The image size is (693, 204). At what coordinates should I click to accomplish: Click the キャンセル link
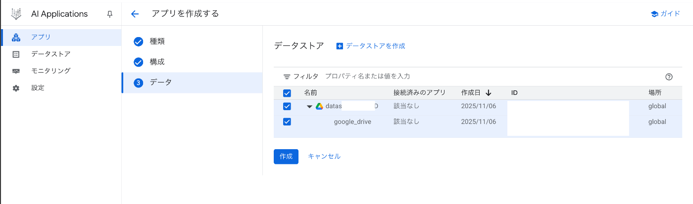(324, 156)
